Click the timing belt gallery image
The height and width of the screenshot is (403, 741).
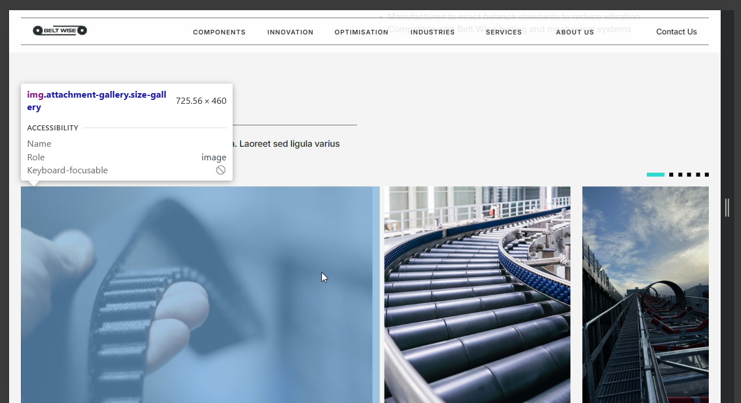point(200,295)
